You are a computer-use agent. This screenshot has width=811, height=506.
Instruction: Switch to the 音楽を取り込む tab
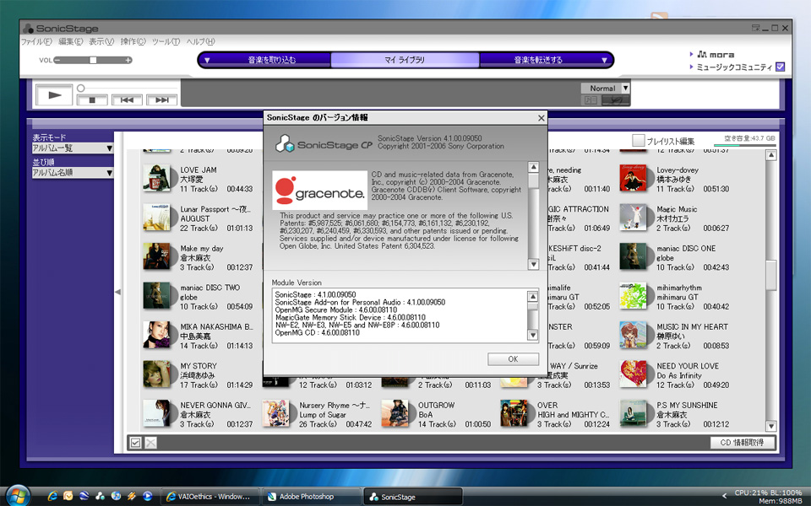pos(271,60)
